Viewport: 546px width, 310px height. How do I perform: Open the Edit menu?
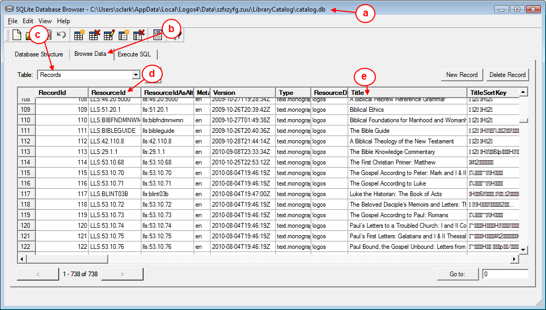tap(28, 21)
